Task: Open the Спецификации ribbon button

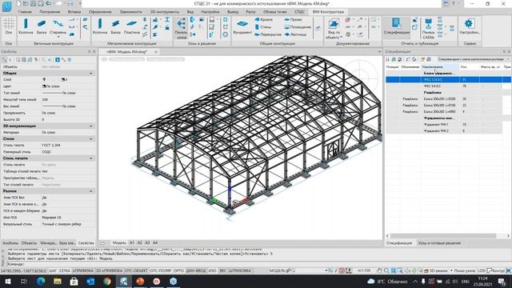Action: click(397, 26)
